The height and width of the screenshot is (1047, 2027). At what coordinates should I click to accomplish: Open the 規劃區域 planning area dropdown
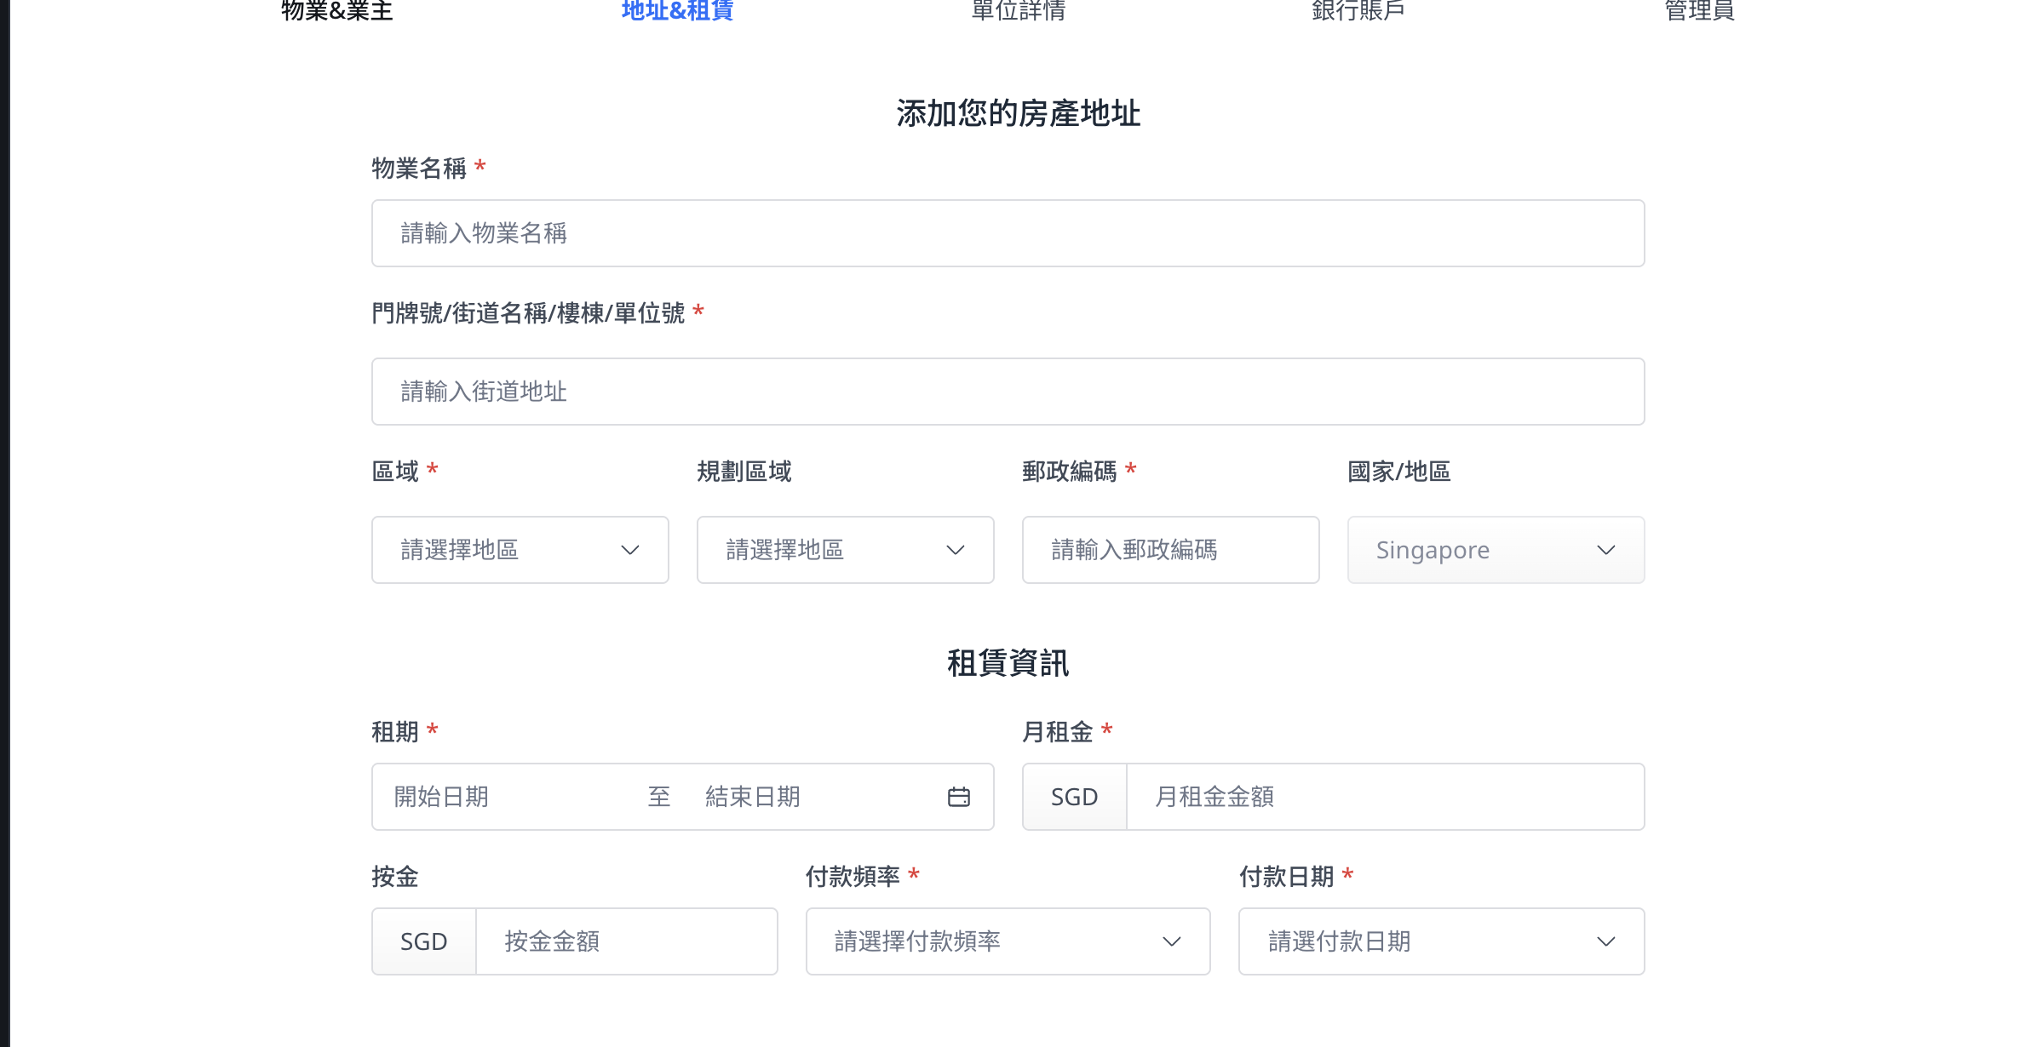pyautogui.click(x=846, y=550)
